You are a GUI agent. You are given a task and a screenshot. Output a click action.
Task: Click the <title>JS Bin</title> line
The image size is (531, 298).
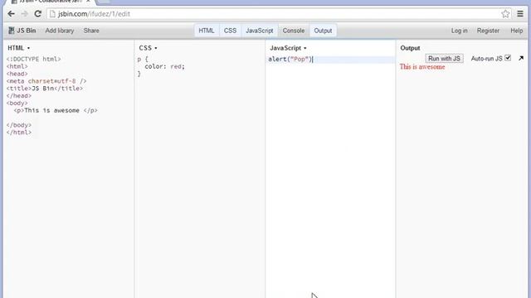click(44, 89)
